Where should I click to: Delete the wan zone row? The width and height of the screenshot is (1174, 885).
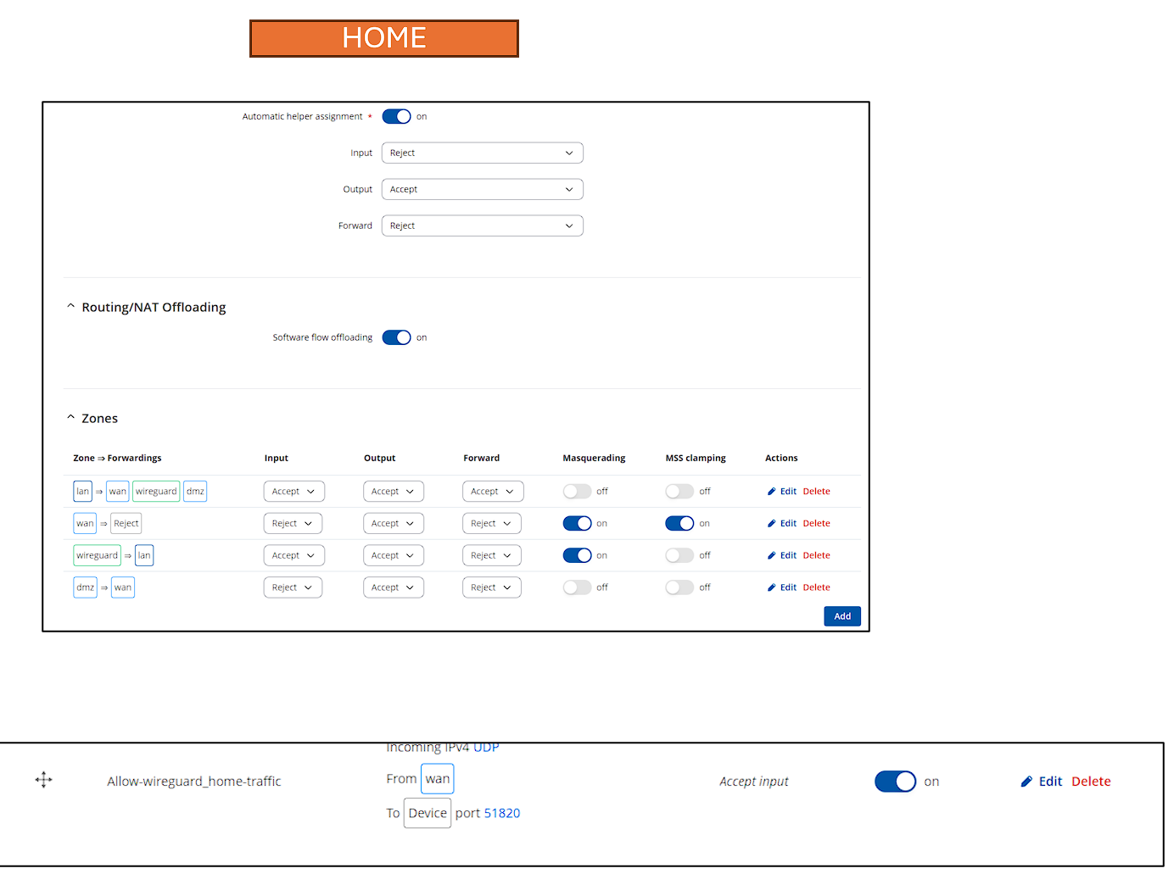[x=817, y=524]
